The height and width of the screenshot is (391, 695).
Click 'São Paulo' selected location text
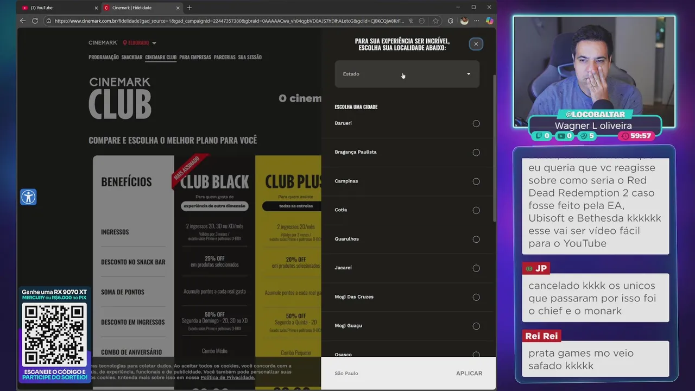tap(346, 373)
